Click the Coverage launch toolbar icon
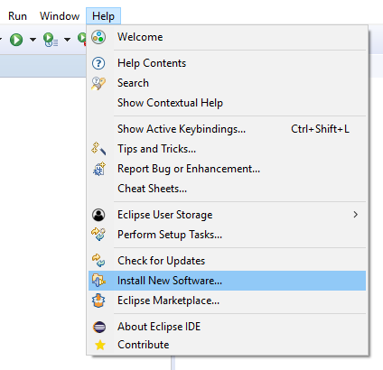This screenshot has width=383, height=370. [51, 40]
